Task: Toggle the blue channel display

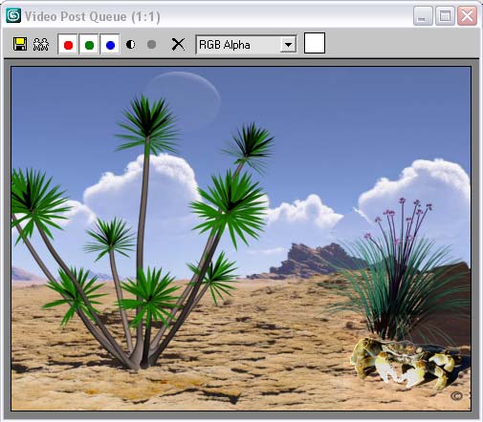Action: click(x=110, y=44)
